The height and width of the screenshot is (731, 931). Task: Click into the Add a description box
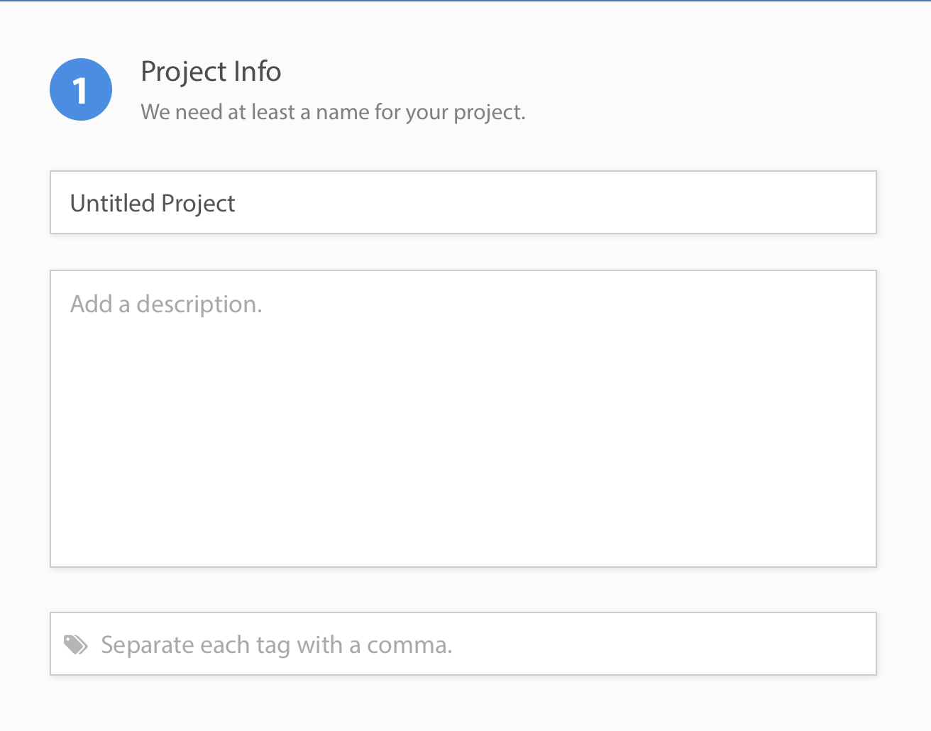(463, 419)
